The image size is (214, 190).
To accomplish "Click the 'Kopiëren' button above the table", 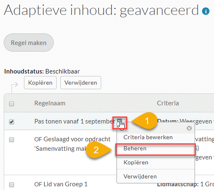I will 40,83.
